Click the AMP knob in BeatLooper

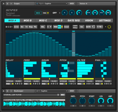pyautogui.click(x=110, y=101)
